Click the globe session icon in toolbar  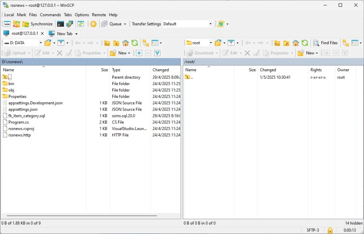tap(221, 24)
